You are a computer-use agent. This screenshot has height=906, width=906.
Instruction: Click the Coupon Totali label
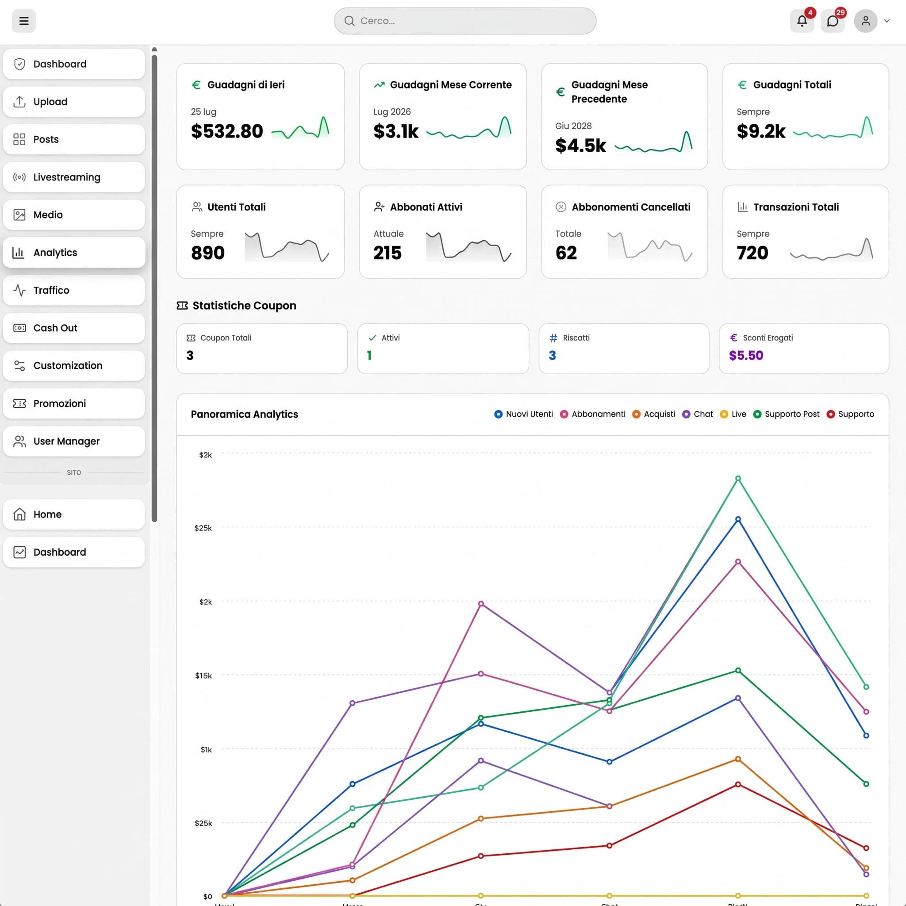226,338
